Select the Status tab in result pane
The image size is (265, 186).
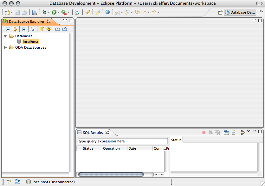point(176,140)
